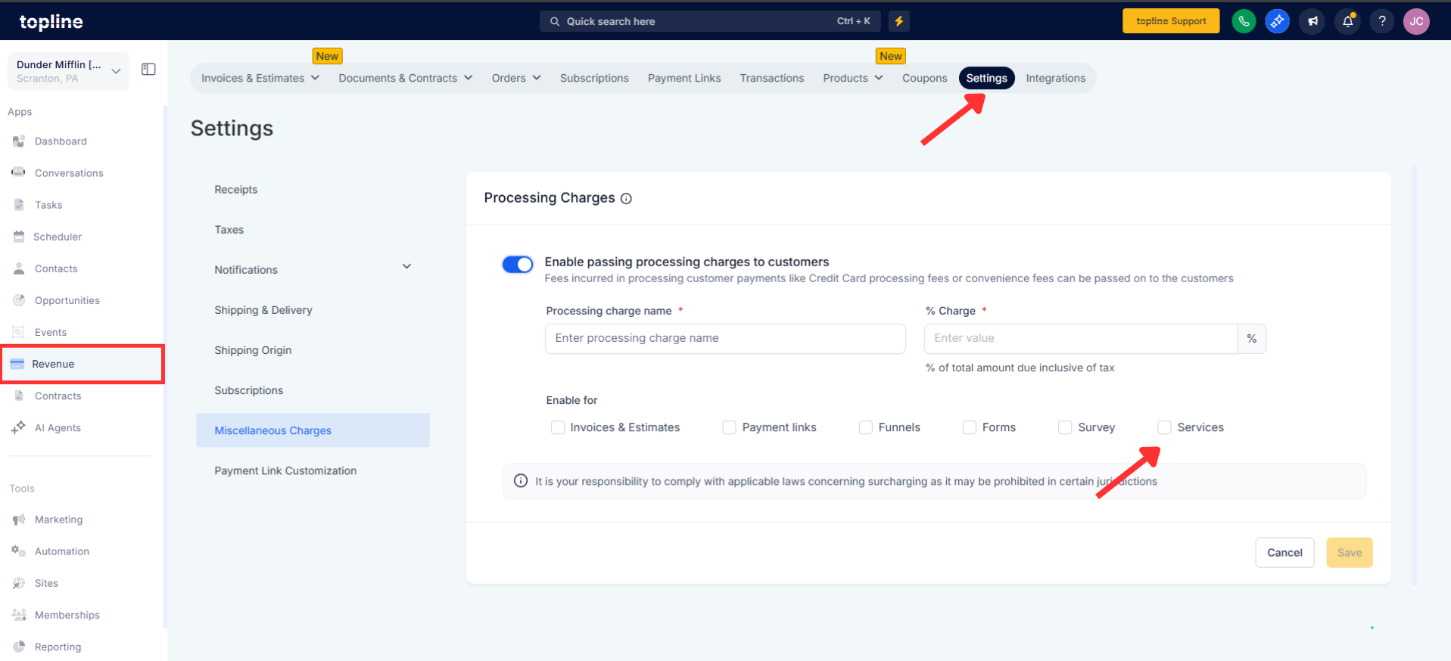Open the megaphone announcements icon
1451x661 pixels.
pos(1312,21)
